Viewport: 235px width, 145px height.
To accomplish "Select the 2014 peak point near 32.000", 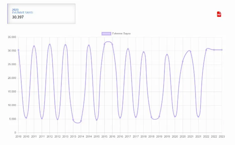I will pos(89,45).
